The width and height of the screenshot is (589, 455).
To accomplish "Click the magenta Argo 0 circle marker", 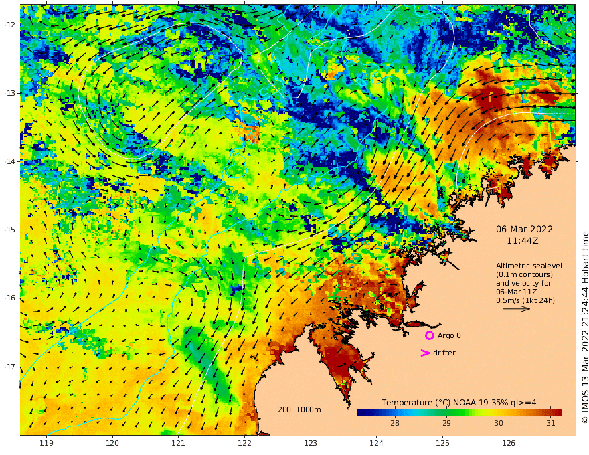I will point(429,335).
